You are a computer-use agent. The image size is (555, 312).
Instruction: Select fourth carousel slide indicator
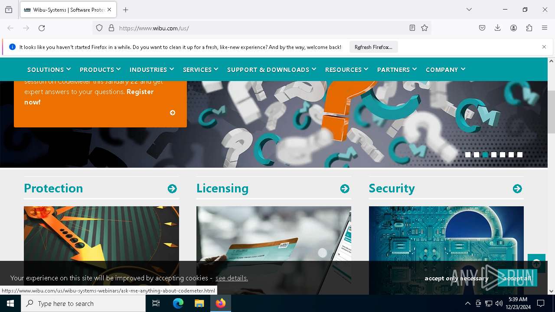pos(494,155)
